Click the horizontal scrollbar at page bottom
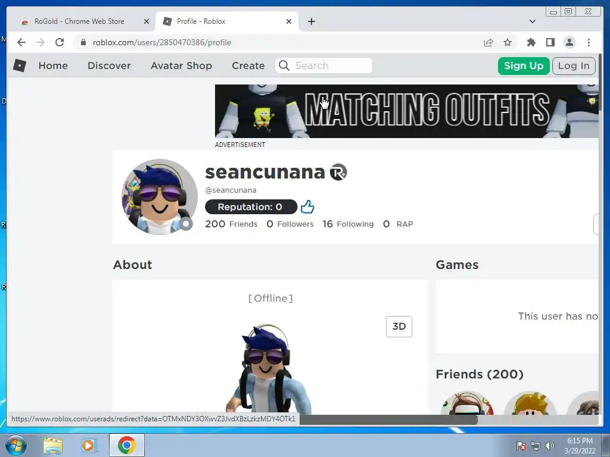 388,420
